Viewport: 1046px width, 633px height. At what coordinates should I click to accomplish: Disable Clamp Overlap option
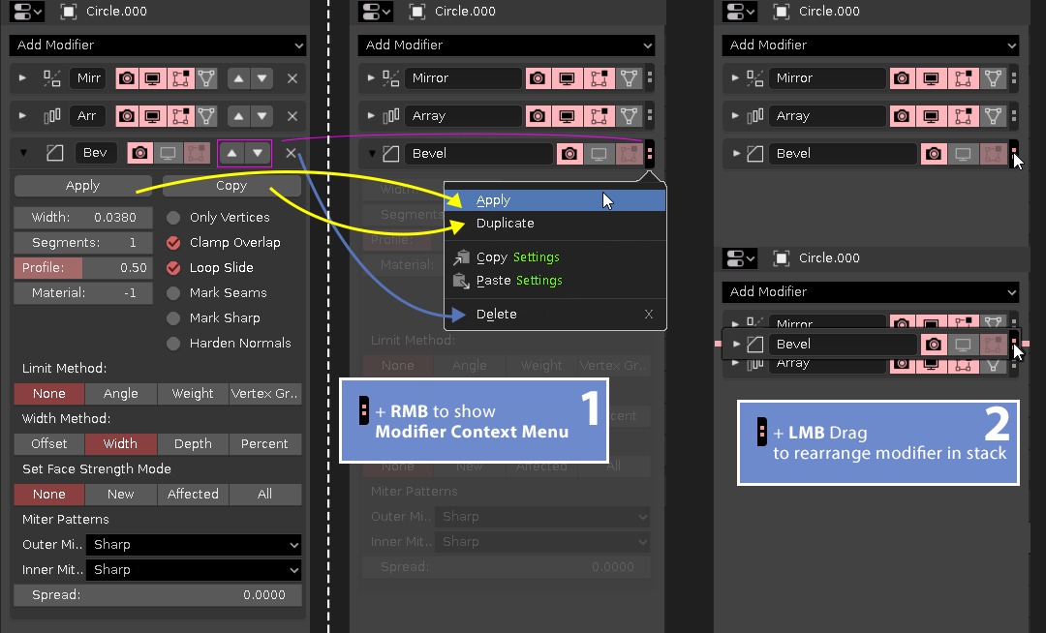coord(173,243)
